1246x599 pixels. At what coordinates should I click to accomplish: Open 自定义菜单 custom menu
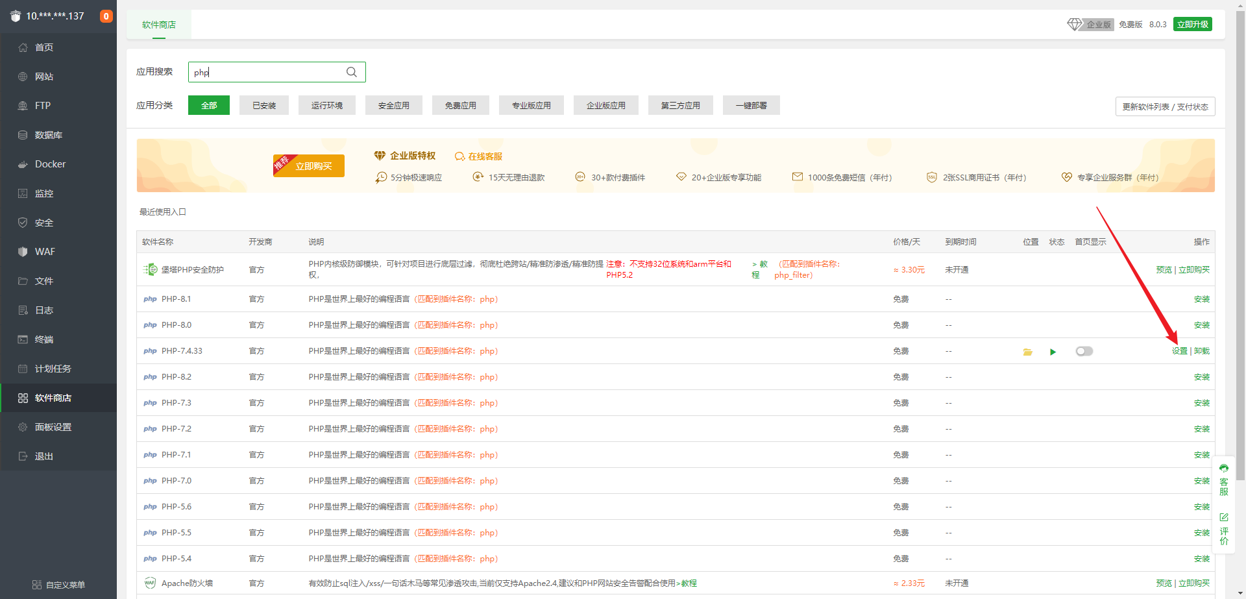coord(58,585)
